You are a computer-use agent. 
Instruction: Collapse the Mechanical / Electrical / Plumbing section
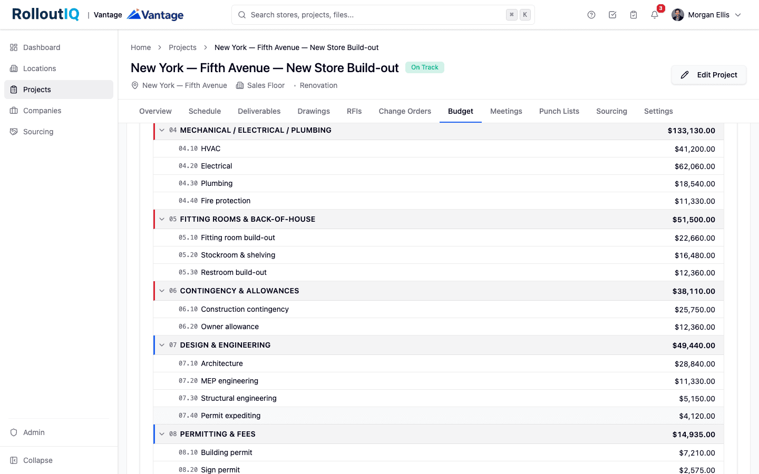click(x=162, y=130)
